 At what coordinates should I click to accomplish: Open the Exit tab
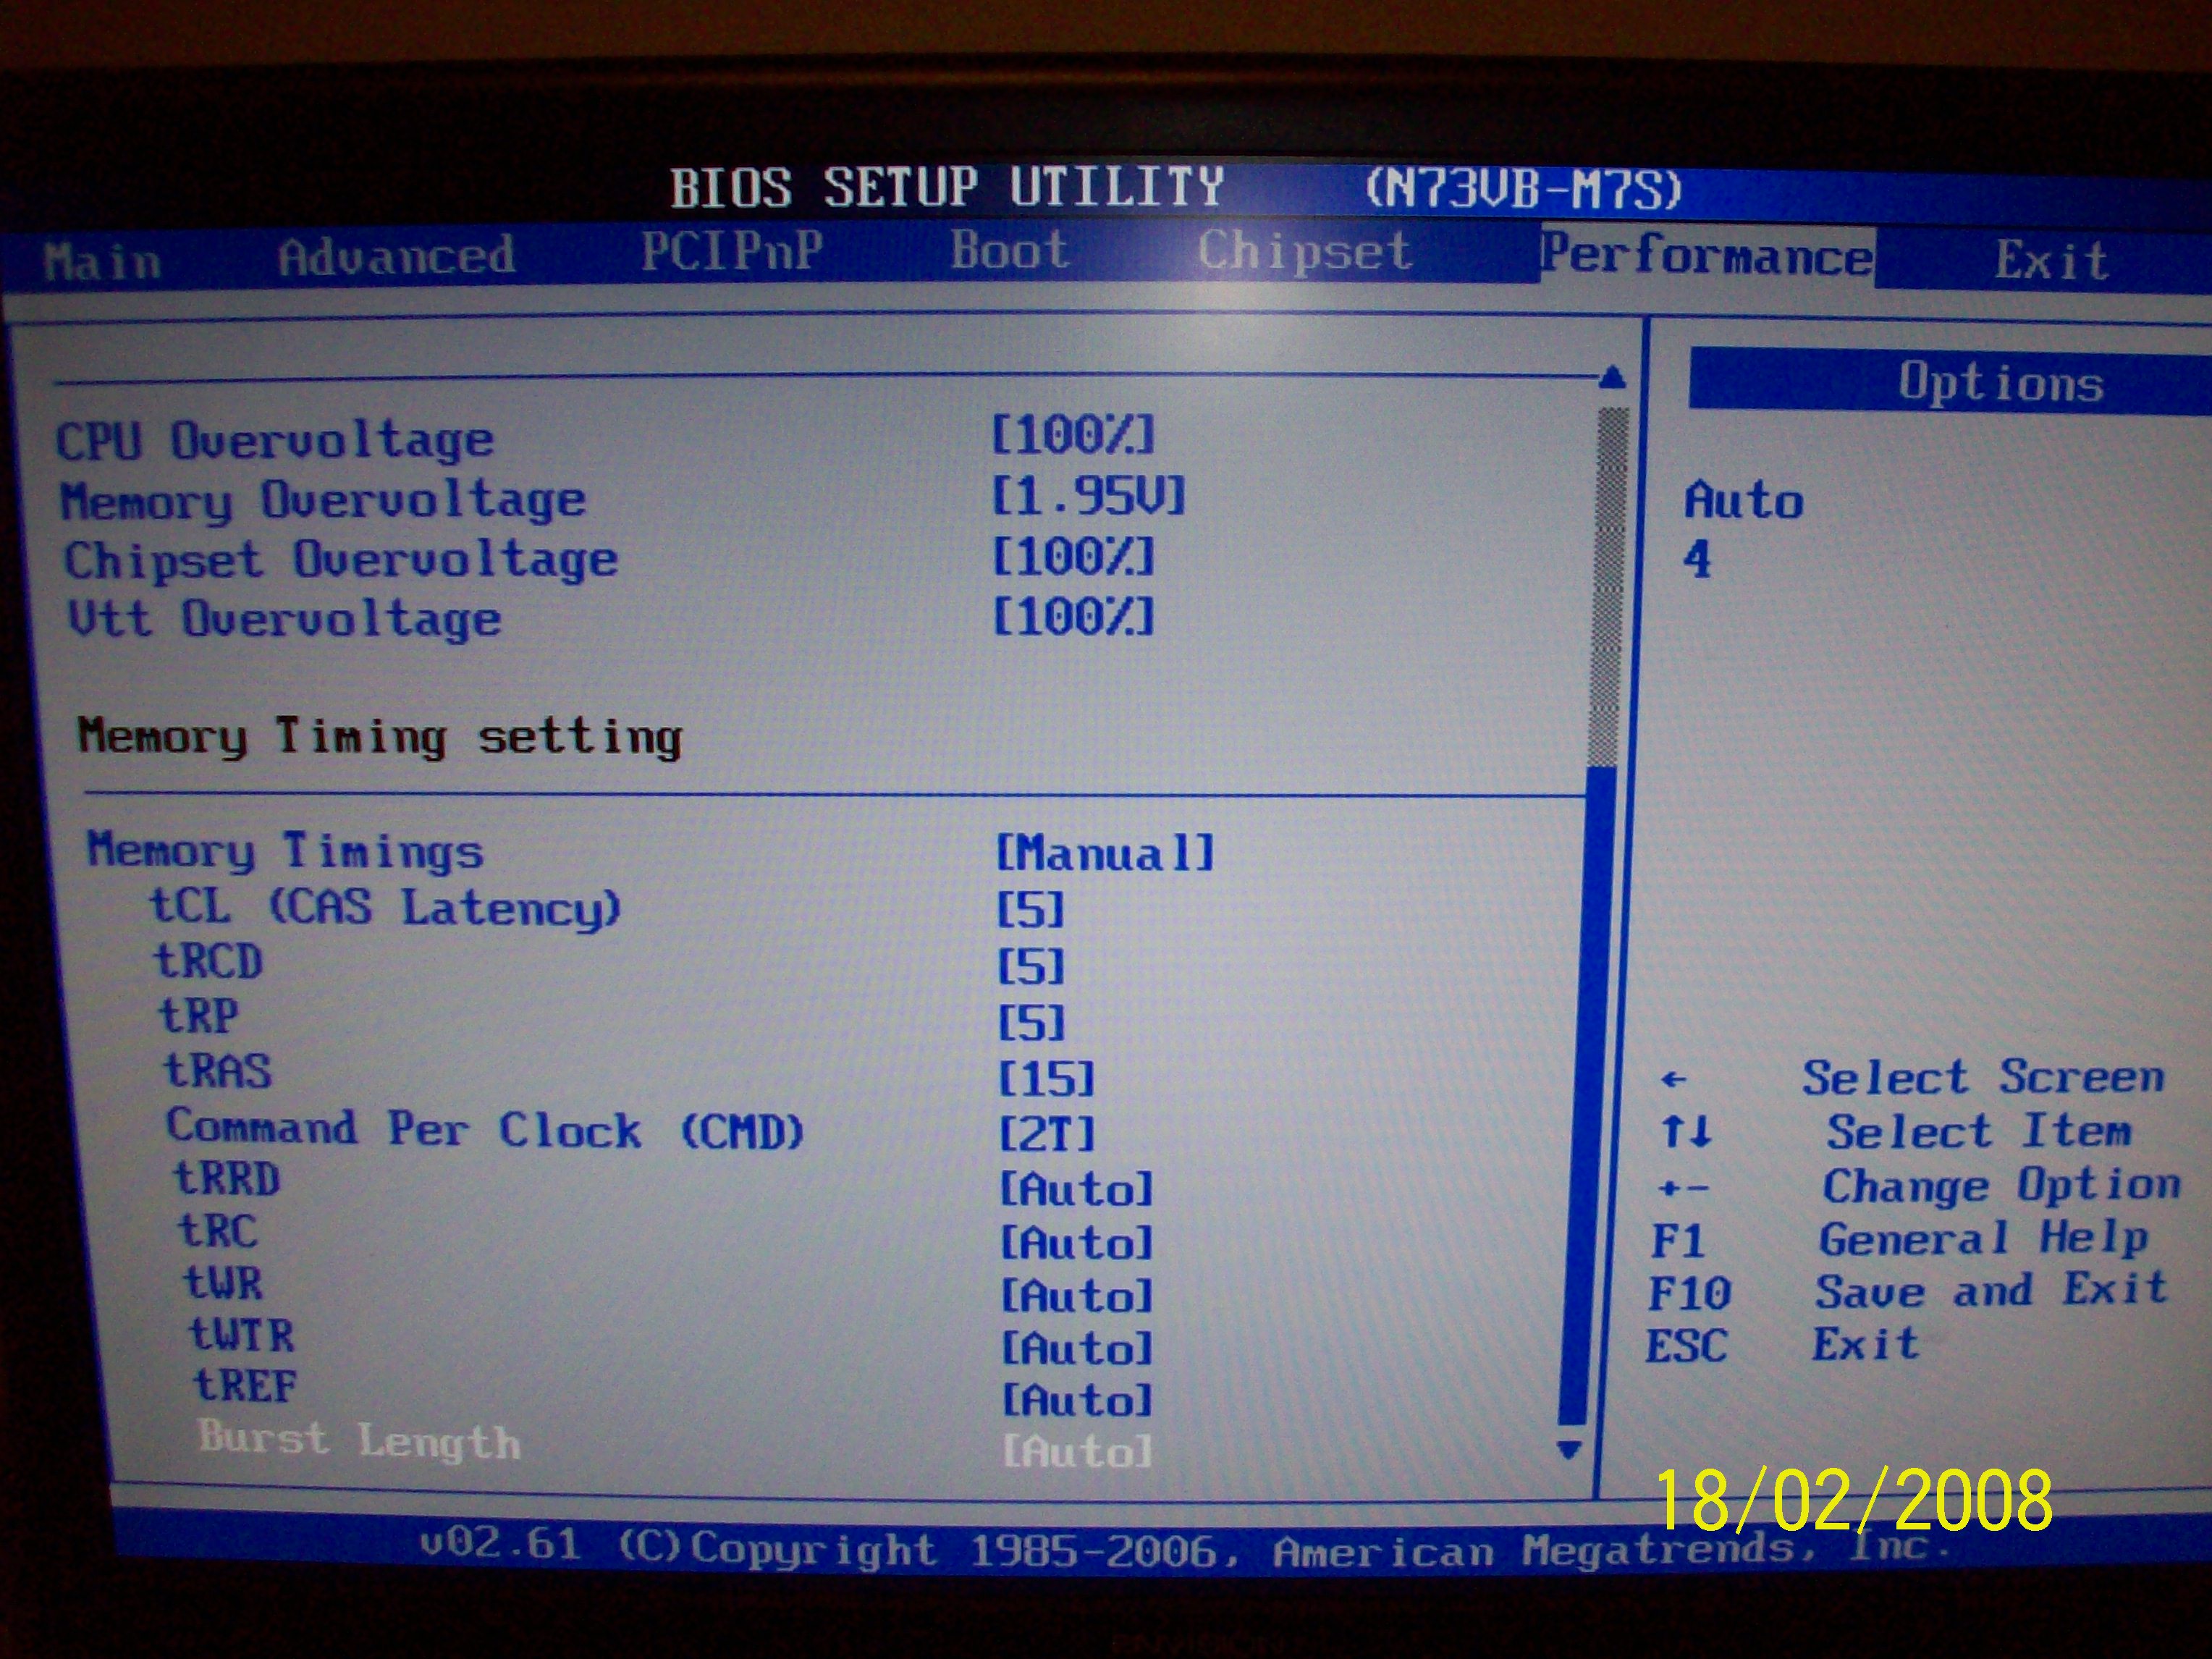point(2051,261)
